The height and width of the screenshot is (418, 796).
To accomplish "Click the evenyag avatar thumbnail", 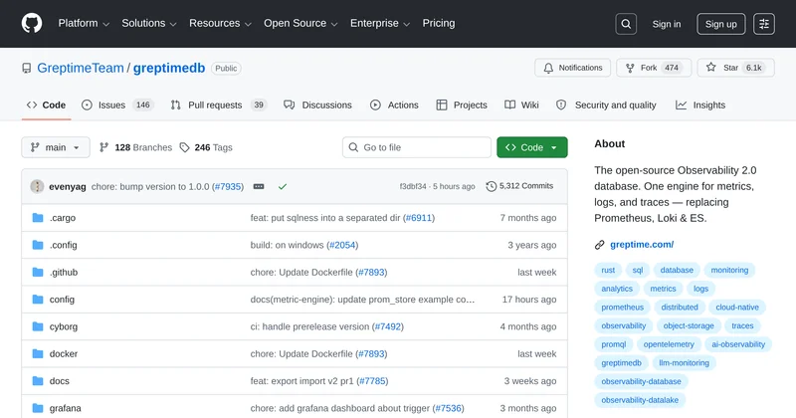I will pos(38,186).
